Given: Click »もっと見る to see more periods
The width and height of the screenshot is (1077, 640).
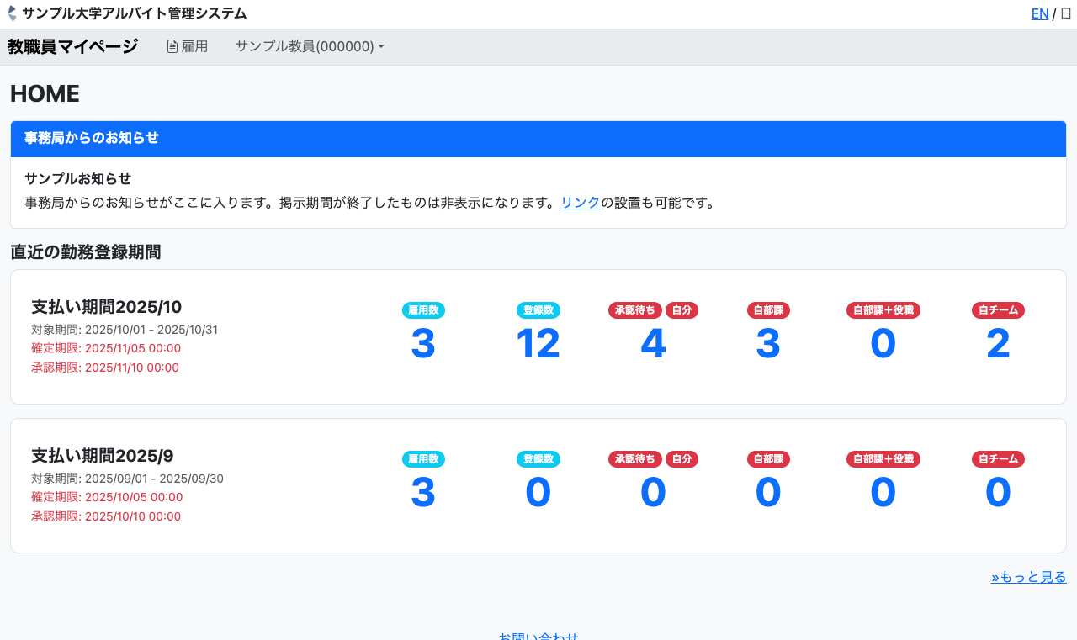Looking at the screenshot, I should point(1028,576).
